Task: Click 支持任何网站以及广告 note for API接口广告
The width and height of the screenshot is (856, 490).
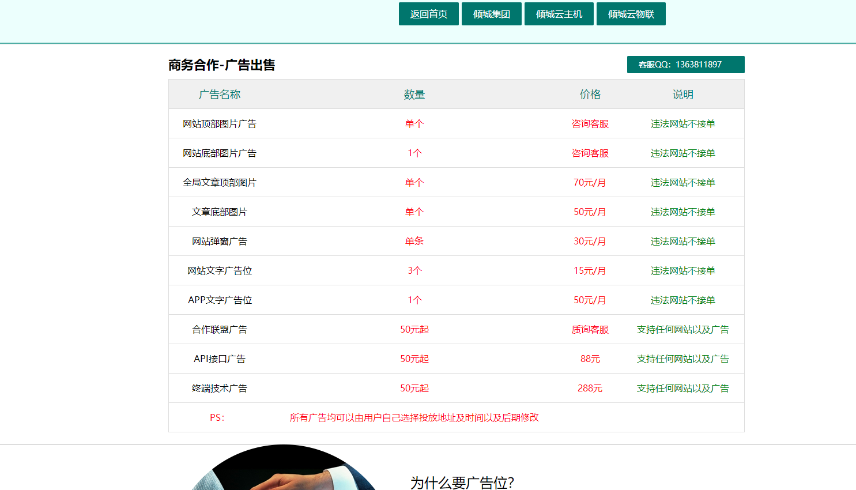Action: click(683, 359)
